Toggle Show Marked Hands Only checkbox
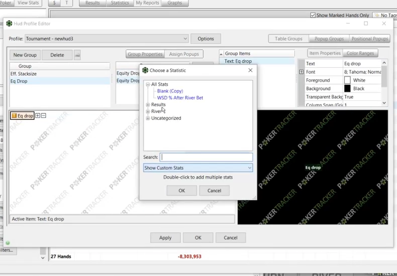397x276 pixels. click(x=313, y=15)
